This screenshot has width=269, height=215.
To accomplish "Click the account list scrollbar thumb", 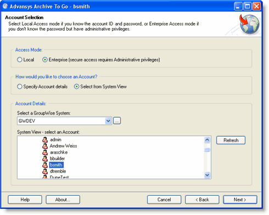I will pos(207,150).
